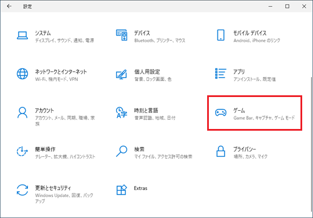Open the 更新とセキュリティ title text
The height and width of the screenshot is (218, 313).
tap(53, 188)
